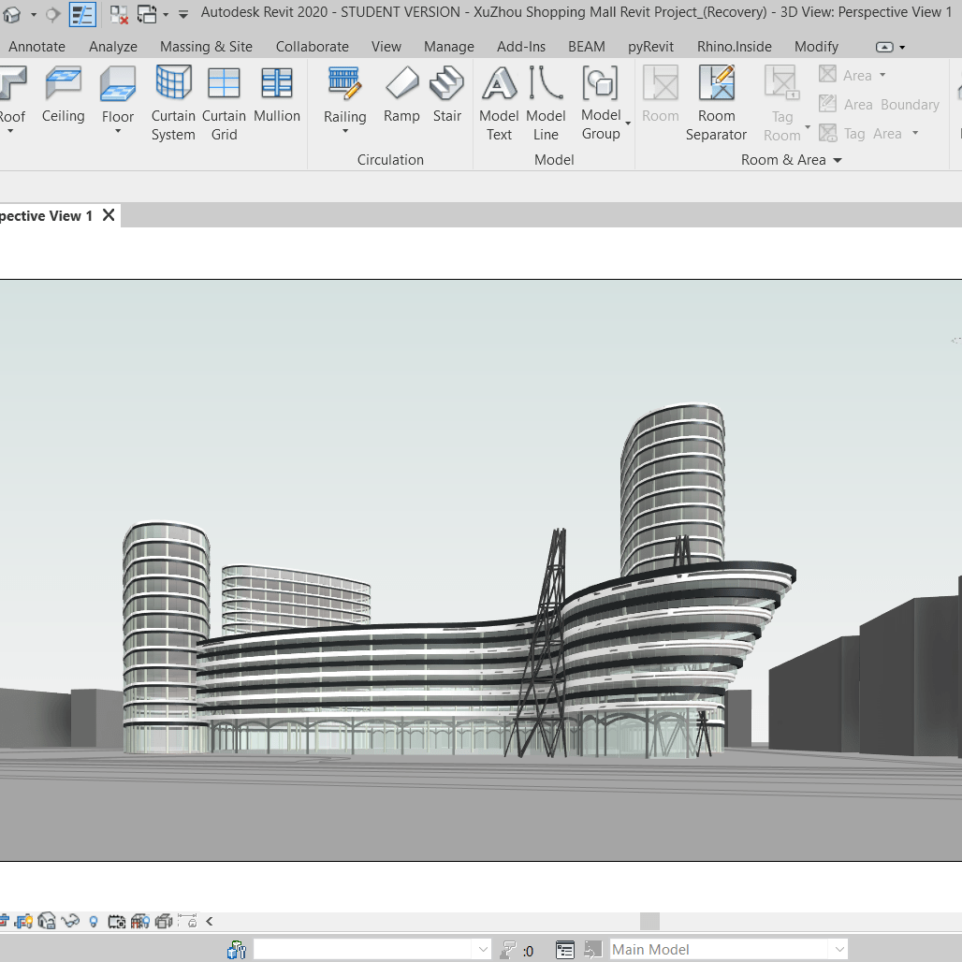The width and height of the screenshot is (962, 962).
Task: Switch to the Collaborate ribbon tab
Action: [x=312, y=47]
